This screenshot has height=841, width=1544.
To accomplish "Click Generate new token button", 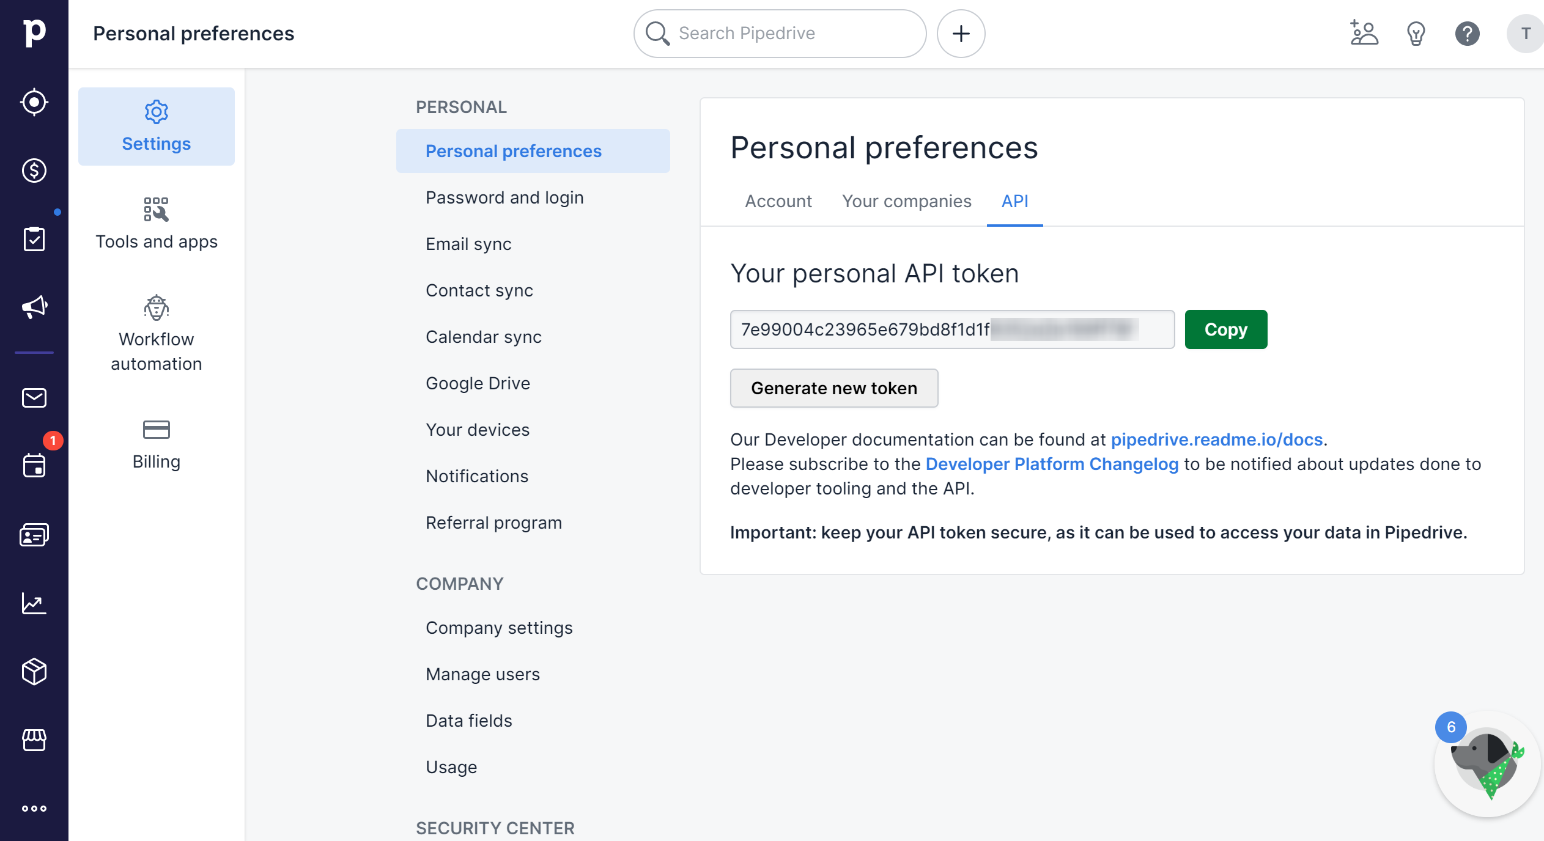I will [834, 387].
